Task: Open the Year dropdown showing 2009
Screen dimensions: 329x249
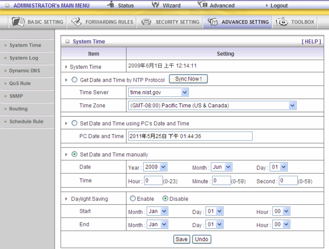Action: pyautogui.click(x=155, y=167)
